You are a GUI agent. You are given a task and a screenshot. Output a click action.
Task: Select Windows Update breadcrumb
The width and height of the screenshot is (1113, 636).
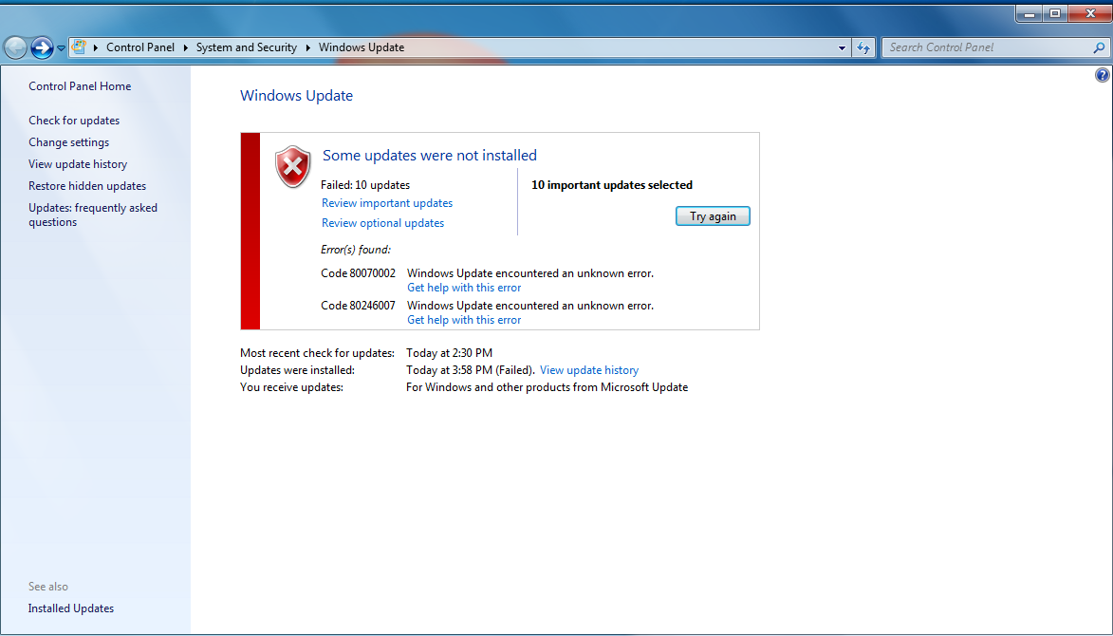coord(362,47)
